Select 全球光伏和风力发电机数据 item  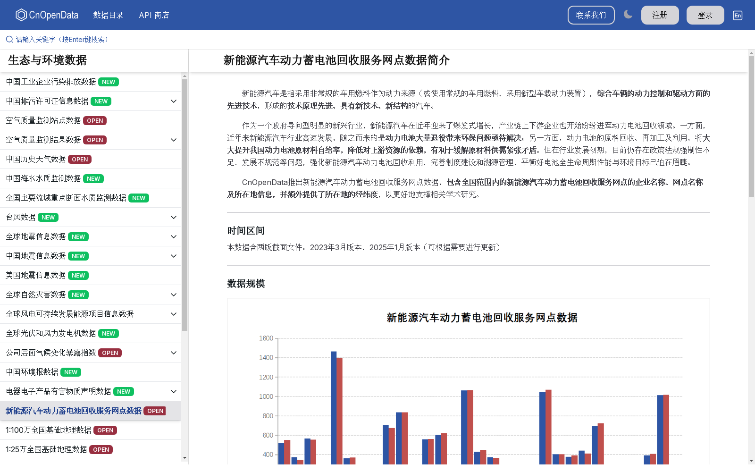point(91,333)
